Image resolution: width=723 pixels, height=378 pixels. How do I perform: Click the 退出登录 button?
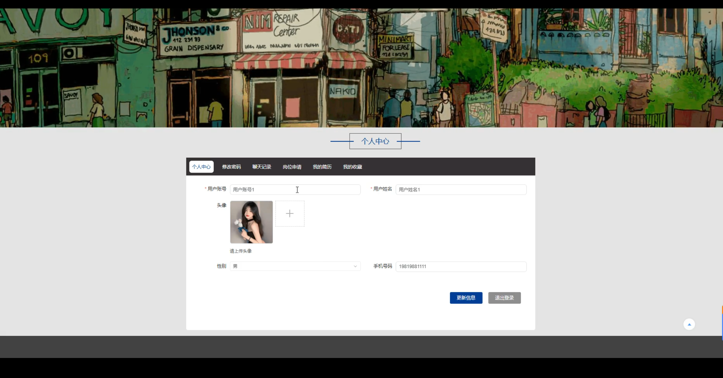pyautogui.click(x=504, y=298)
